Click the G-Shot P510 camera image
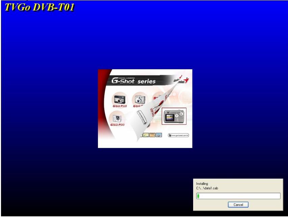Viewport: 288px width, 217px height. [117, 118]
